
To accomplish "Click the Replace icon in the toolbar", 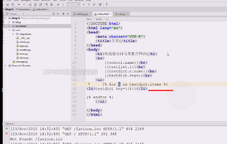I will coord(52,5).
